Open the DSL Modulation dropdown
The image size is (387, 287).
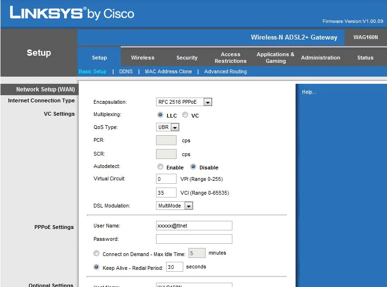click(188, 206)
